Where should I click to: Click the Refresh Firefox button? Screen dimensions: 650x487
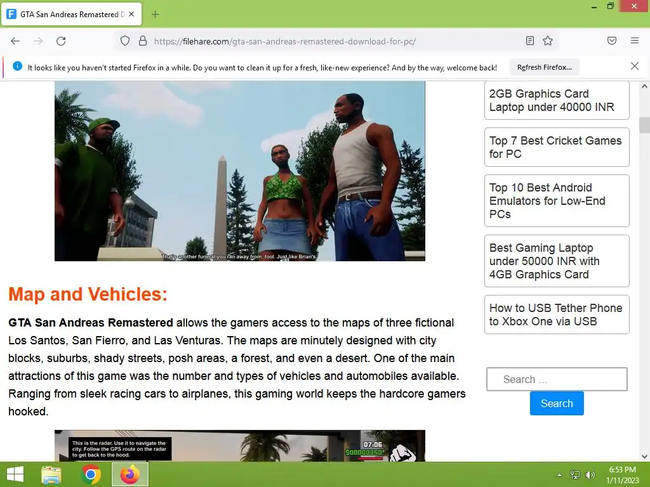click(x=544, y=67)
